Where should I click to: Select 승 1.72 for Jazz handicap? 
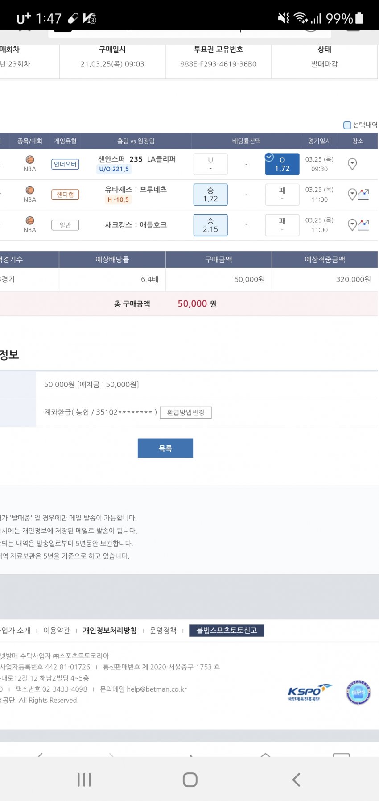[x=210, y=195]
